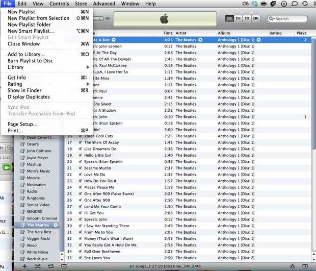The height and width of the screenshot is (271, 316).
Task: Click the search magnifier icon
Action: coord(271,18)
